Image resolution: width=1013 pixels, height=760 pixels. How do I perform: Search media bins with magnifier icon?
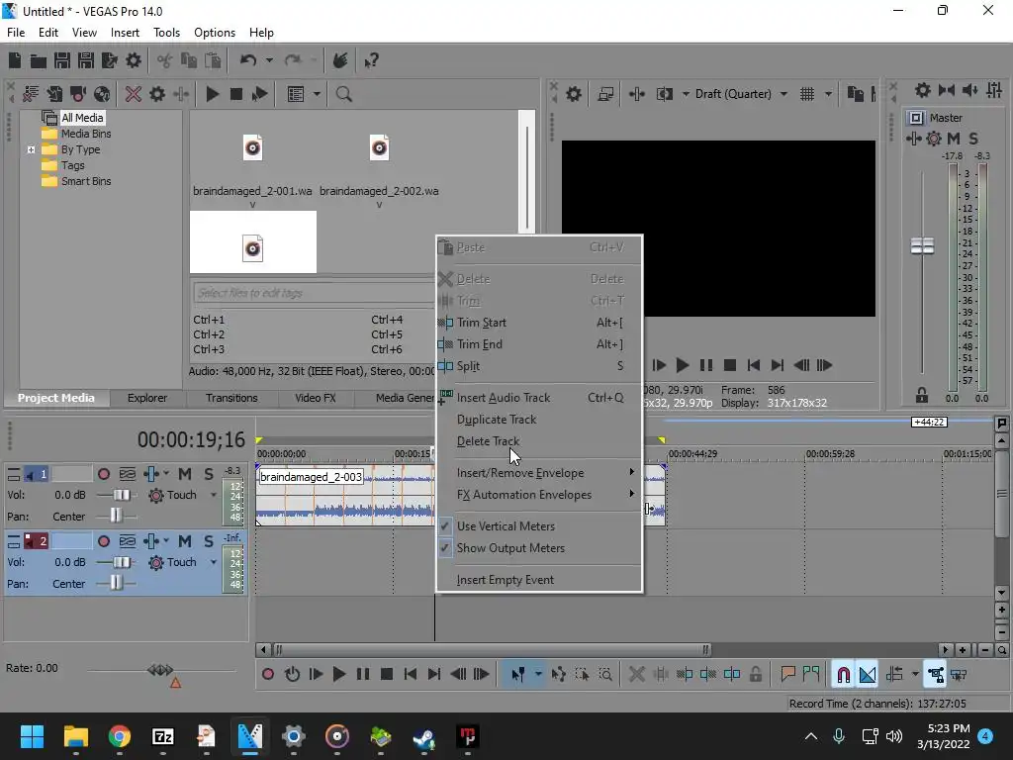[343, 94]
